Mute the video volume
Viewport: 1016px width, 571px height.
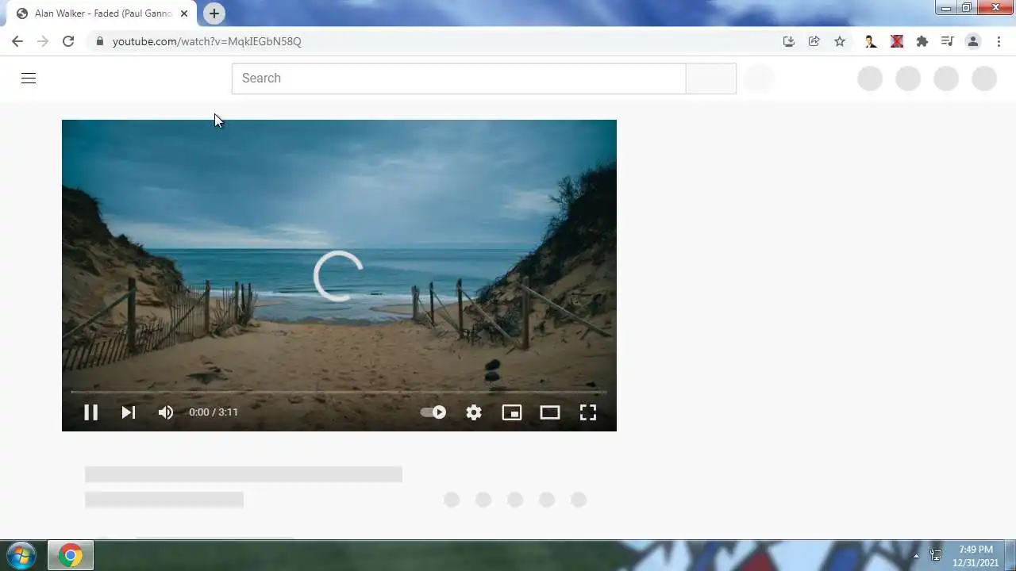[165, 412]
